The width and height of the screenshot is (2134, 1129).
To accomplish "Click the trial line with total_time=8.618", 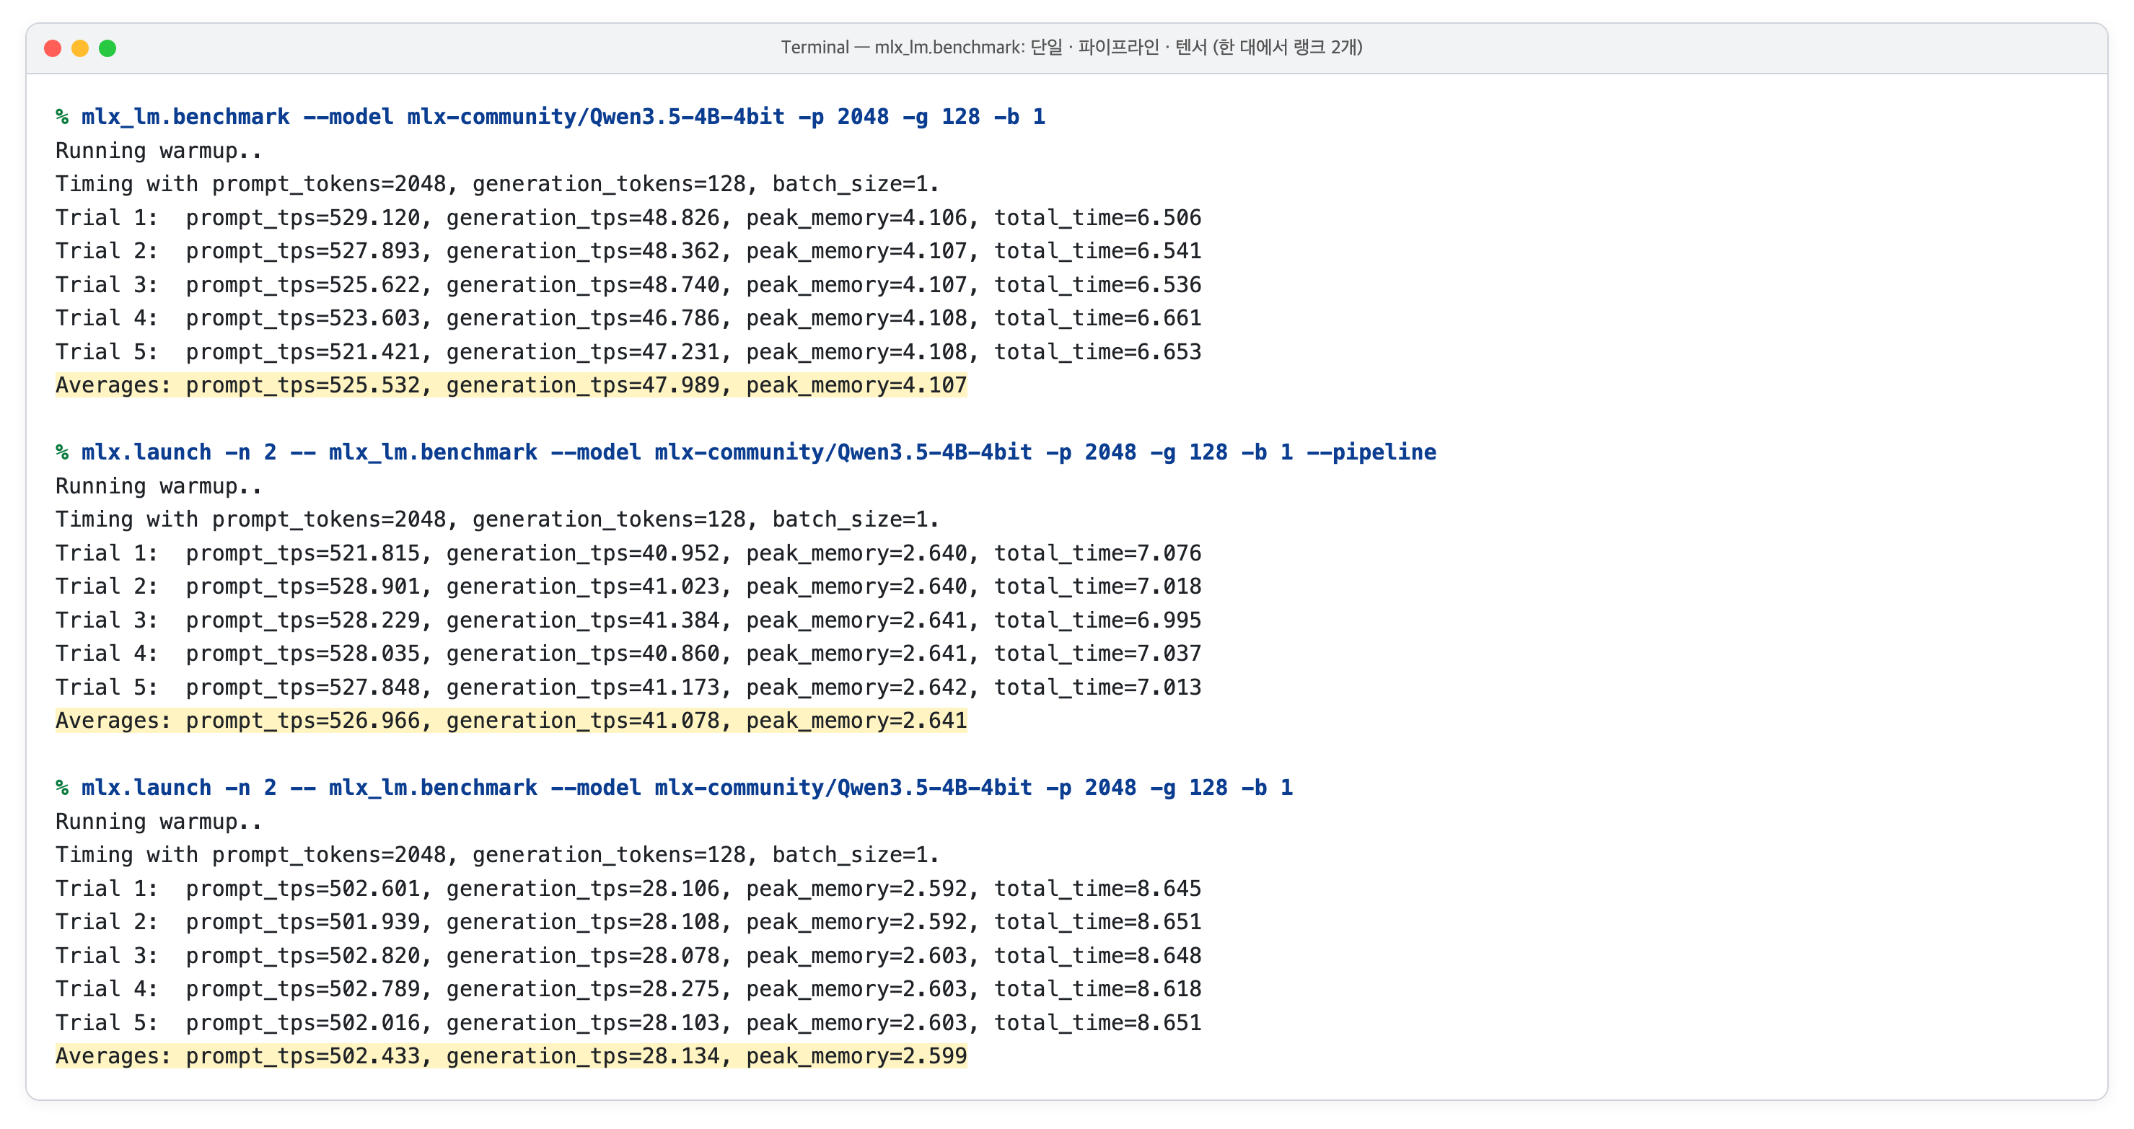I will pyautogui.click(x=628, y=989).
